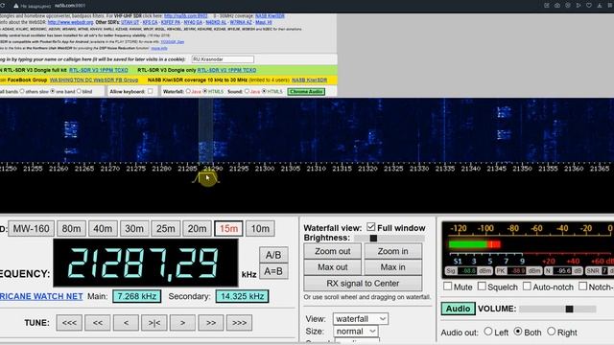Click the callsign name input field
614x345 pixels.
[x=223, y=59]
